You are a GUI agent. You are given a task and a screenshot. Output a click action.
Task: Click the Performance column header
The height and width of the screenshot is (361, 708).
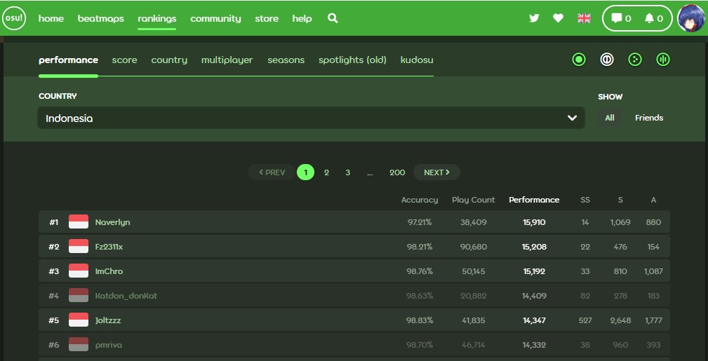[534, 200]
